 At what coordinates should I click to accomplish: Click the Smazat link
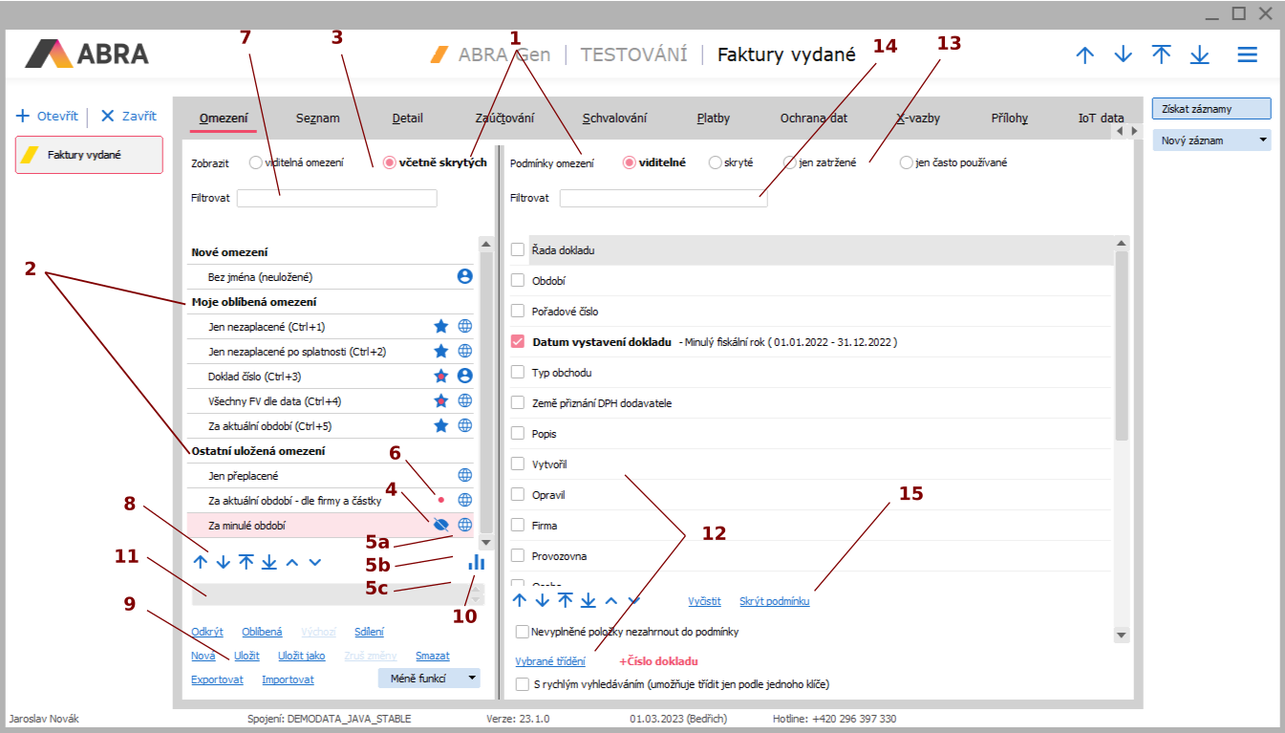coord(432,656)
